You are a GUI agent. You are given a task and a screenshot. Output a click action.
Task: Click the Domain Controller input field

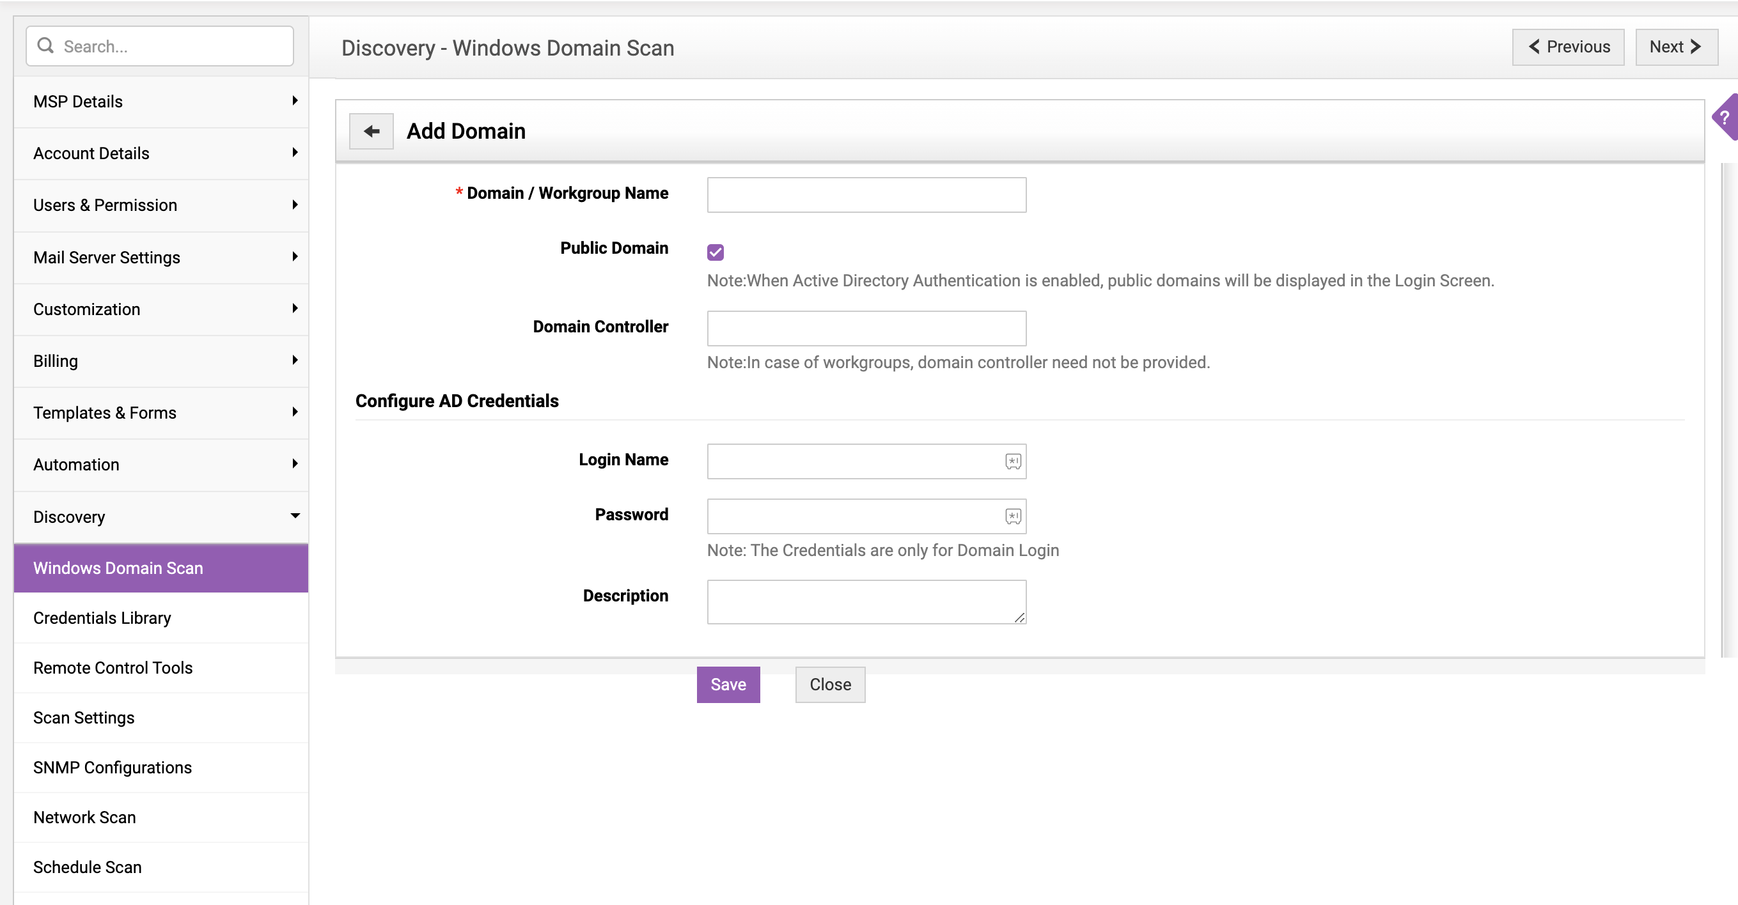pos(866,329)
